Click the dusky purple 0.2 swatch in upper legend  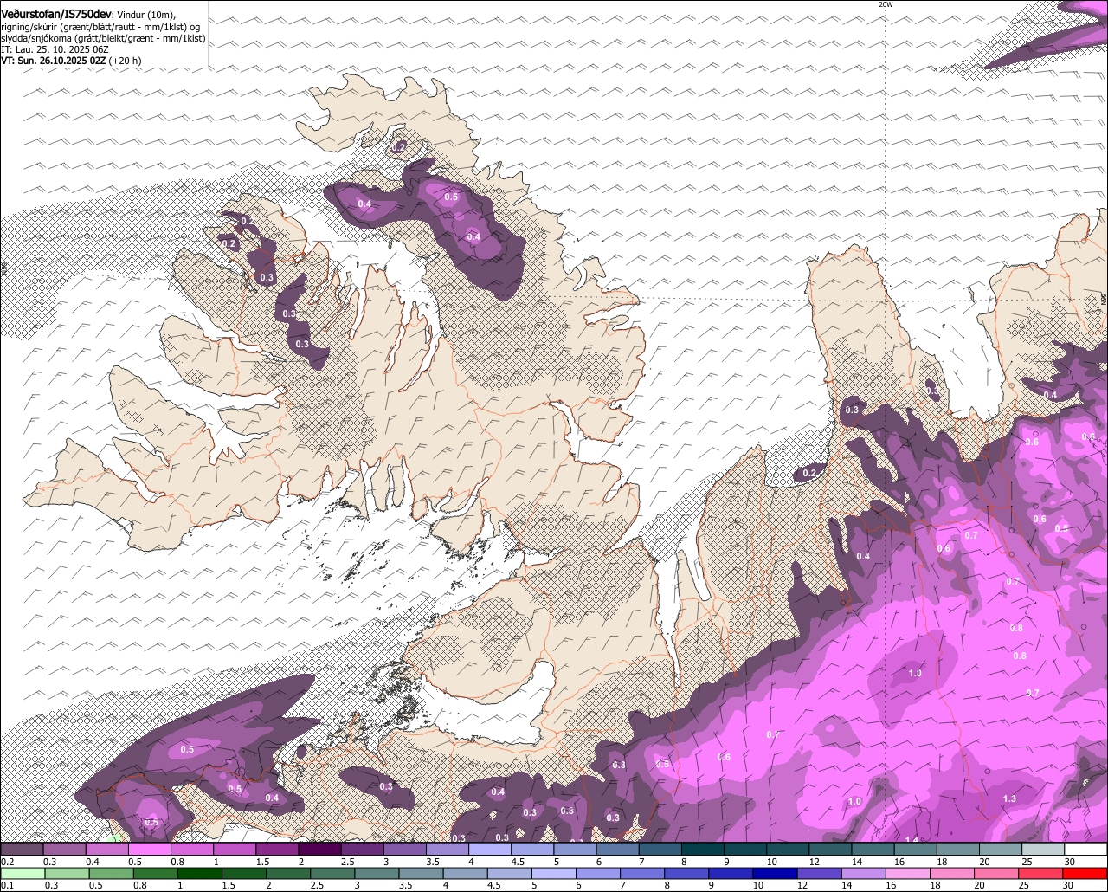23,850
